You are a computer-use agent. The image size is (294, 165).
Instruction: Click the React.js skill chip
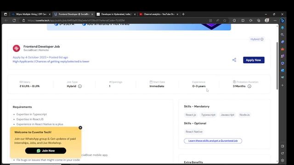coord(191,115)
